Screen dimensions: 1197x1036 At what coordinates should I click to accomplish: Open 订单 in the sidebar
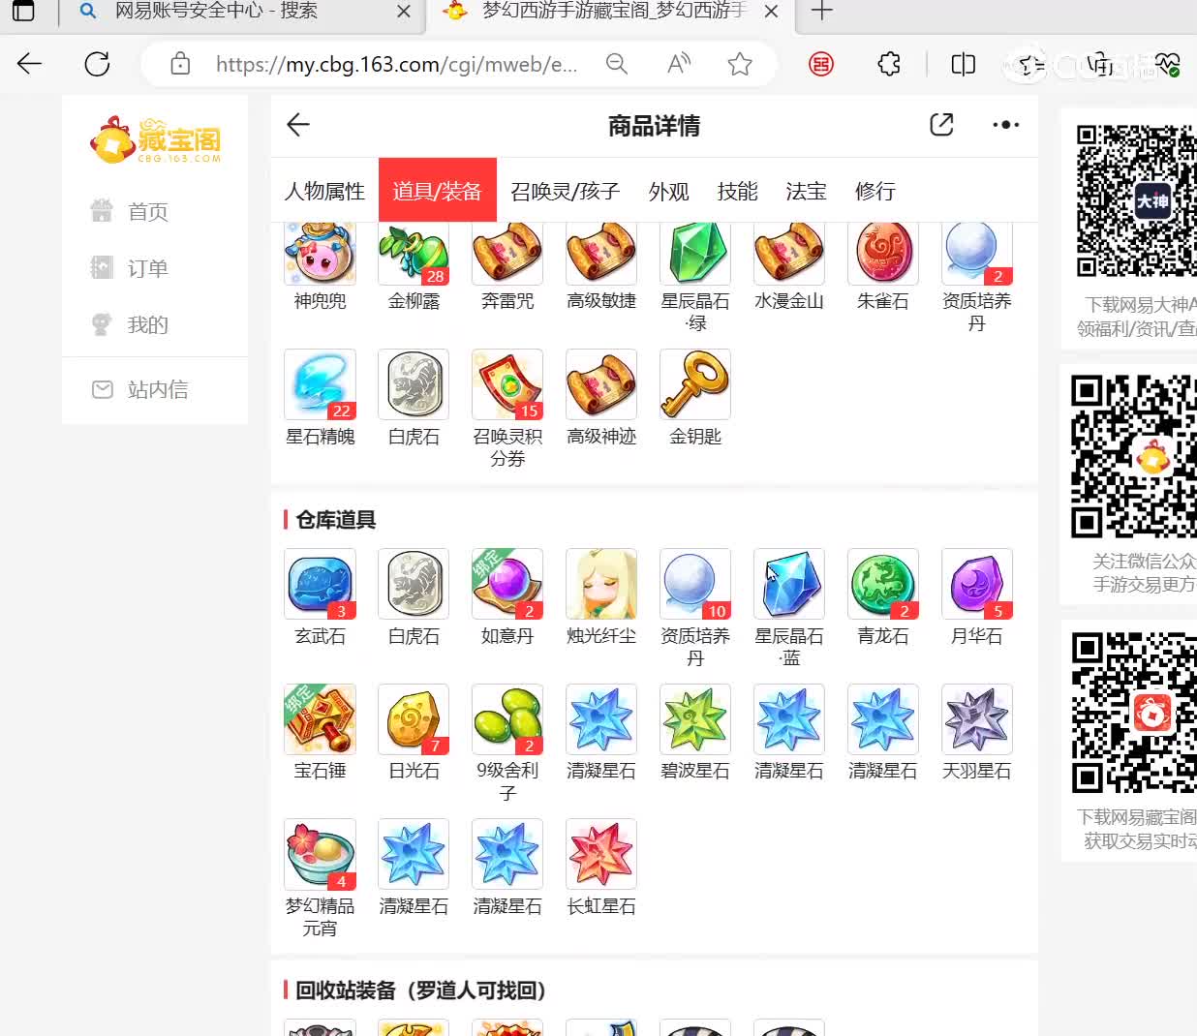point(130,268)
